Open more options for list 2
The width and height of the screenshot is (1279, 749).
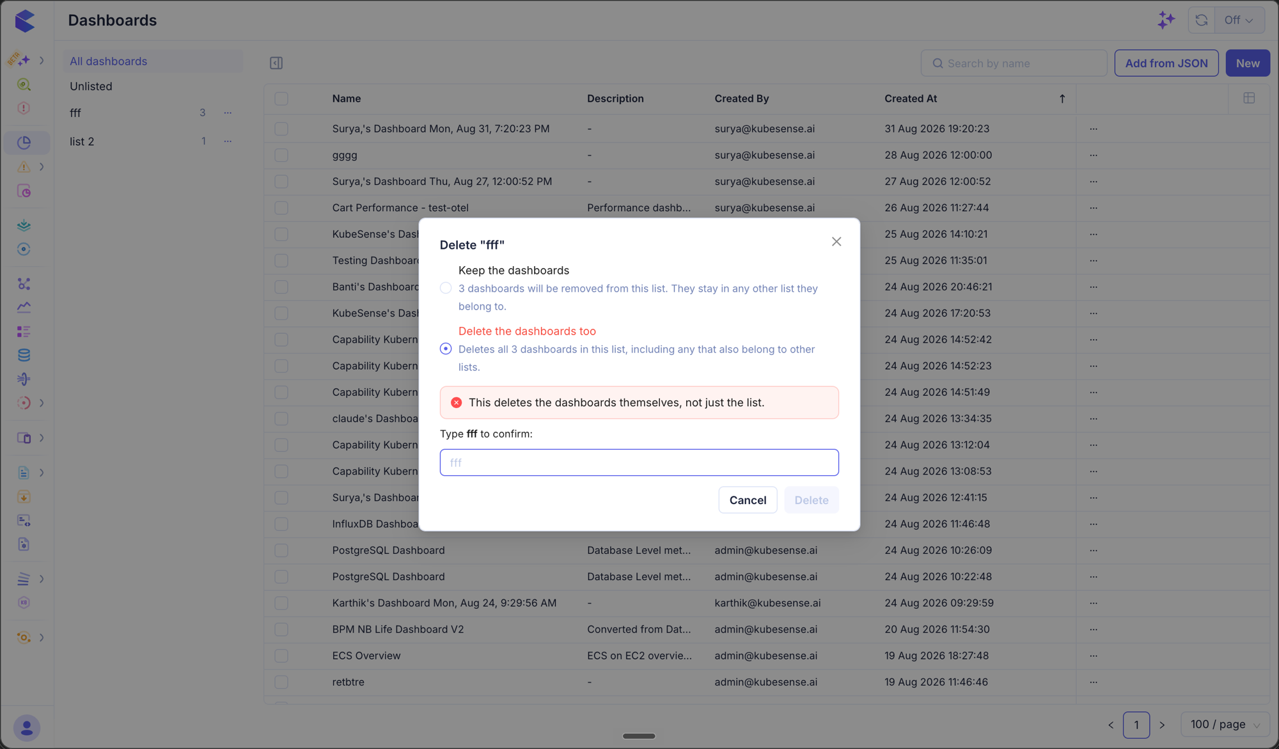click(228, 141)
